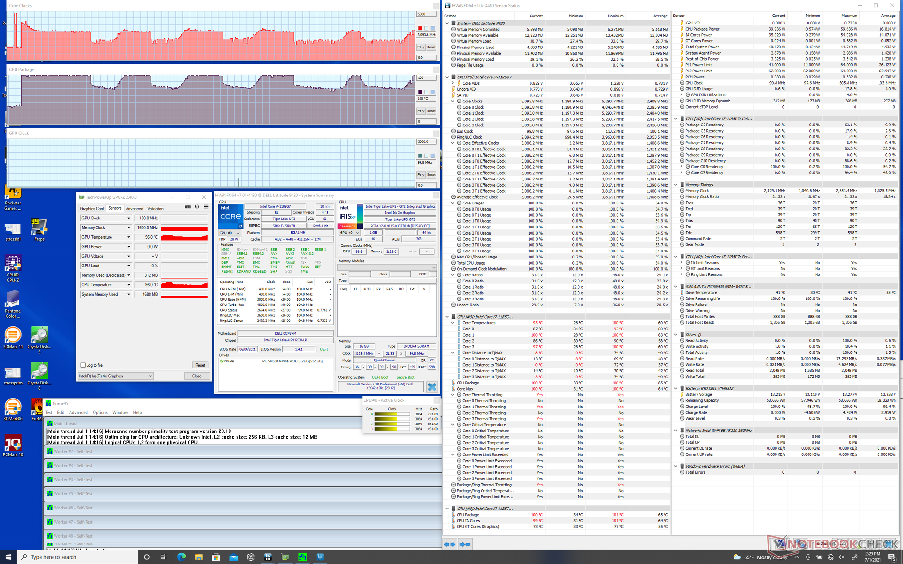Image resolution: width=903 pixels, height=564 pixels.
Task: Open the Intel Iris Xe Graphics device selector
Action: pos(115,376)
